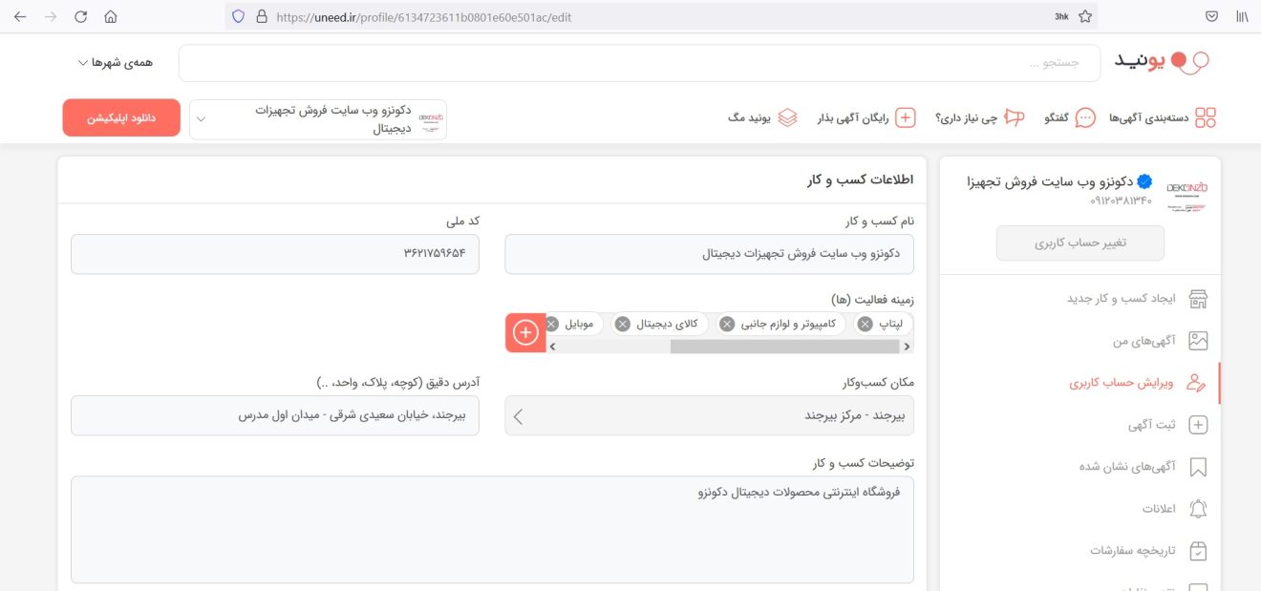
Task: Expand the business account selector in the header
Action: click(x=318, y=119)
